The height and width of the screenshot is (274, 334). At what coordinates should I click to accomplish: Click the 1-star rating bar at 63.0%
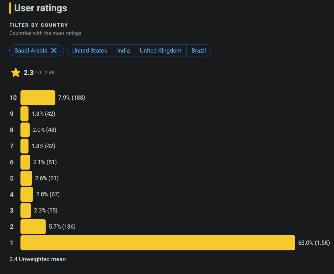[x=157, y=243]
